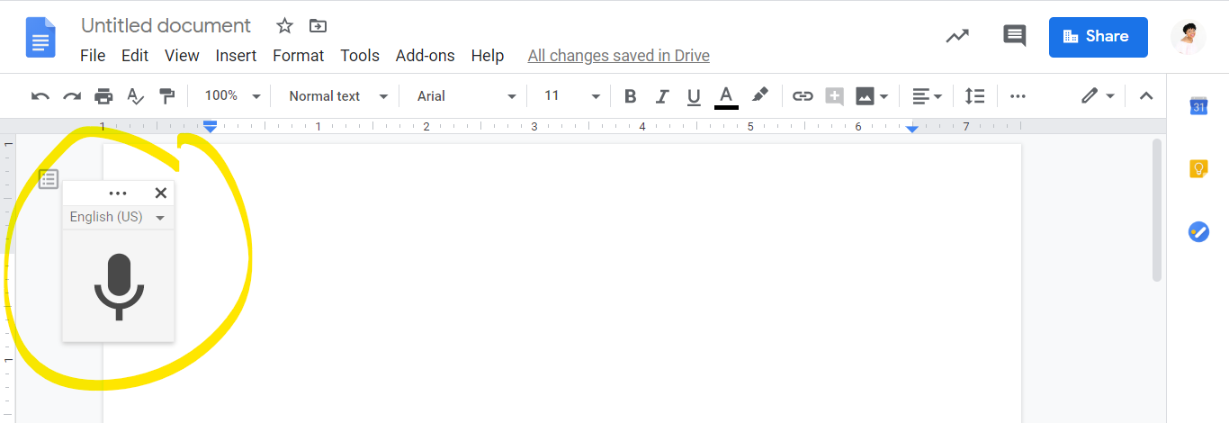Viewport: 1229px width, 423px height.
Task: Open the Arial font dropdown
Action: tap(466, 96)
